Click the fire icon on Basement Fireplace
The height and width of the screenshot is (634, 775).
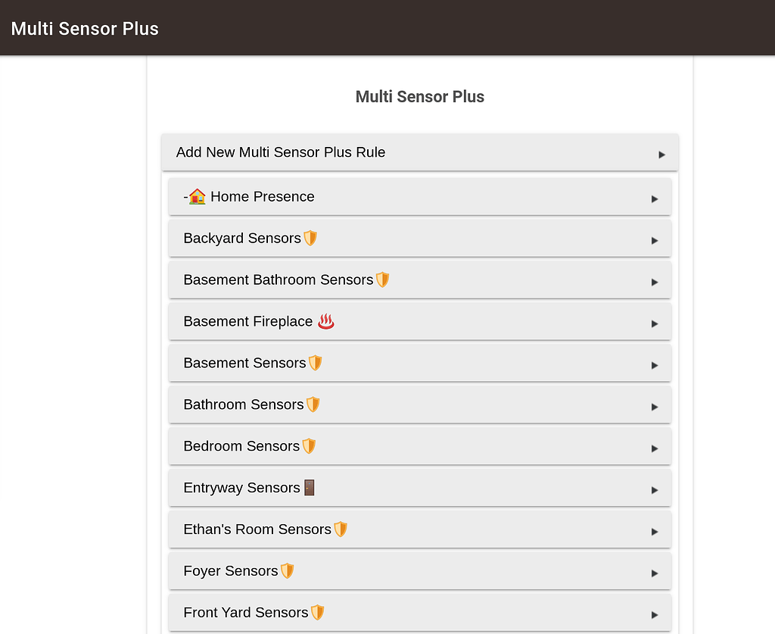tap(325, 321)
